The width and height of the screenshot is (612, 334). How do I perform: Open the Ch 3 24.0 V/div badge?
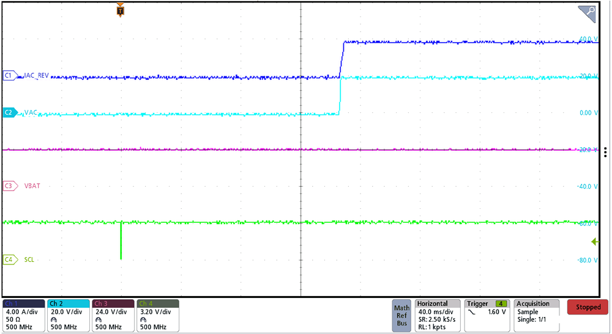click(113, 315)
